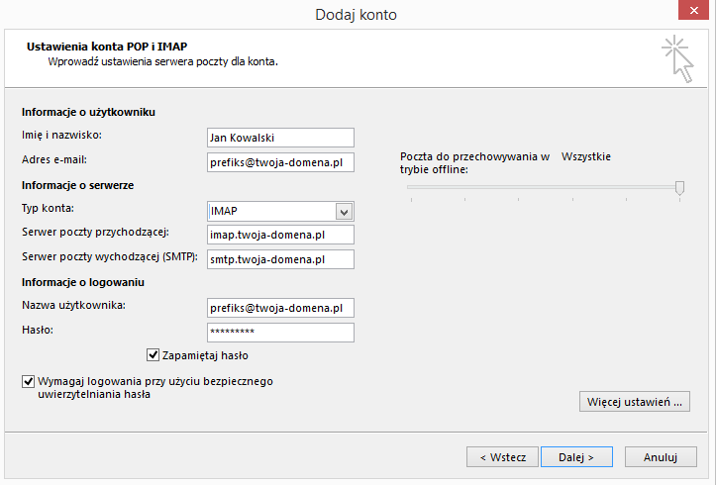Click the offline mail slider handle

tap(679, 187)
